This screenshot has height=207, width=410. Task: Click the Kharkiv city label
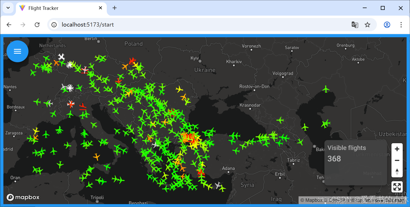tap(234, 62)
